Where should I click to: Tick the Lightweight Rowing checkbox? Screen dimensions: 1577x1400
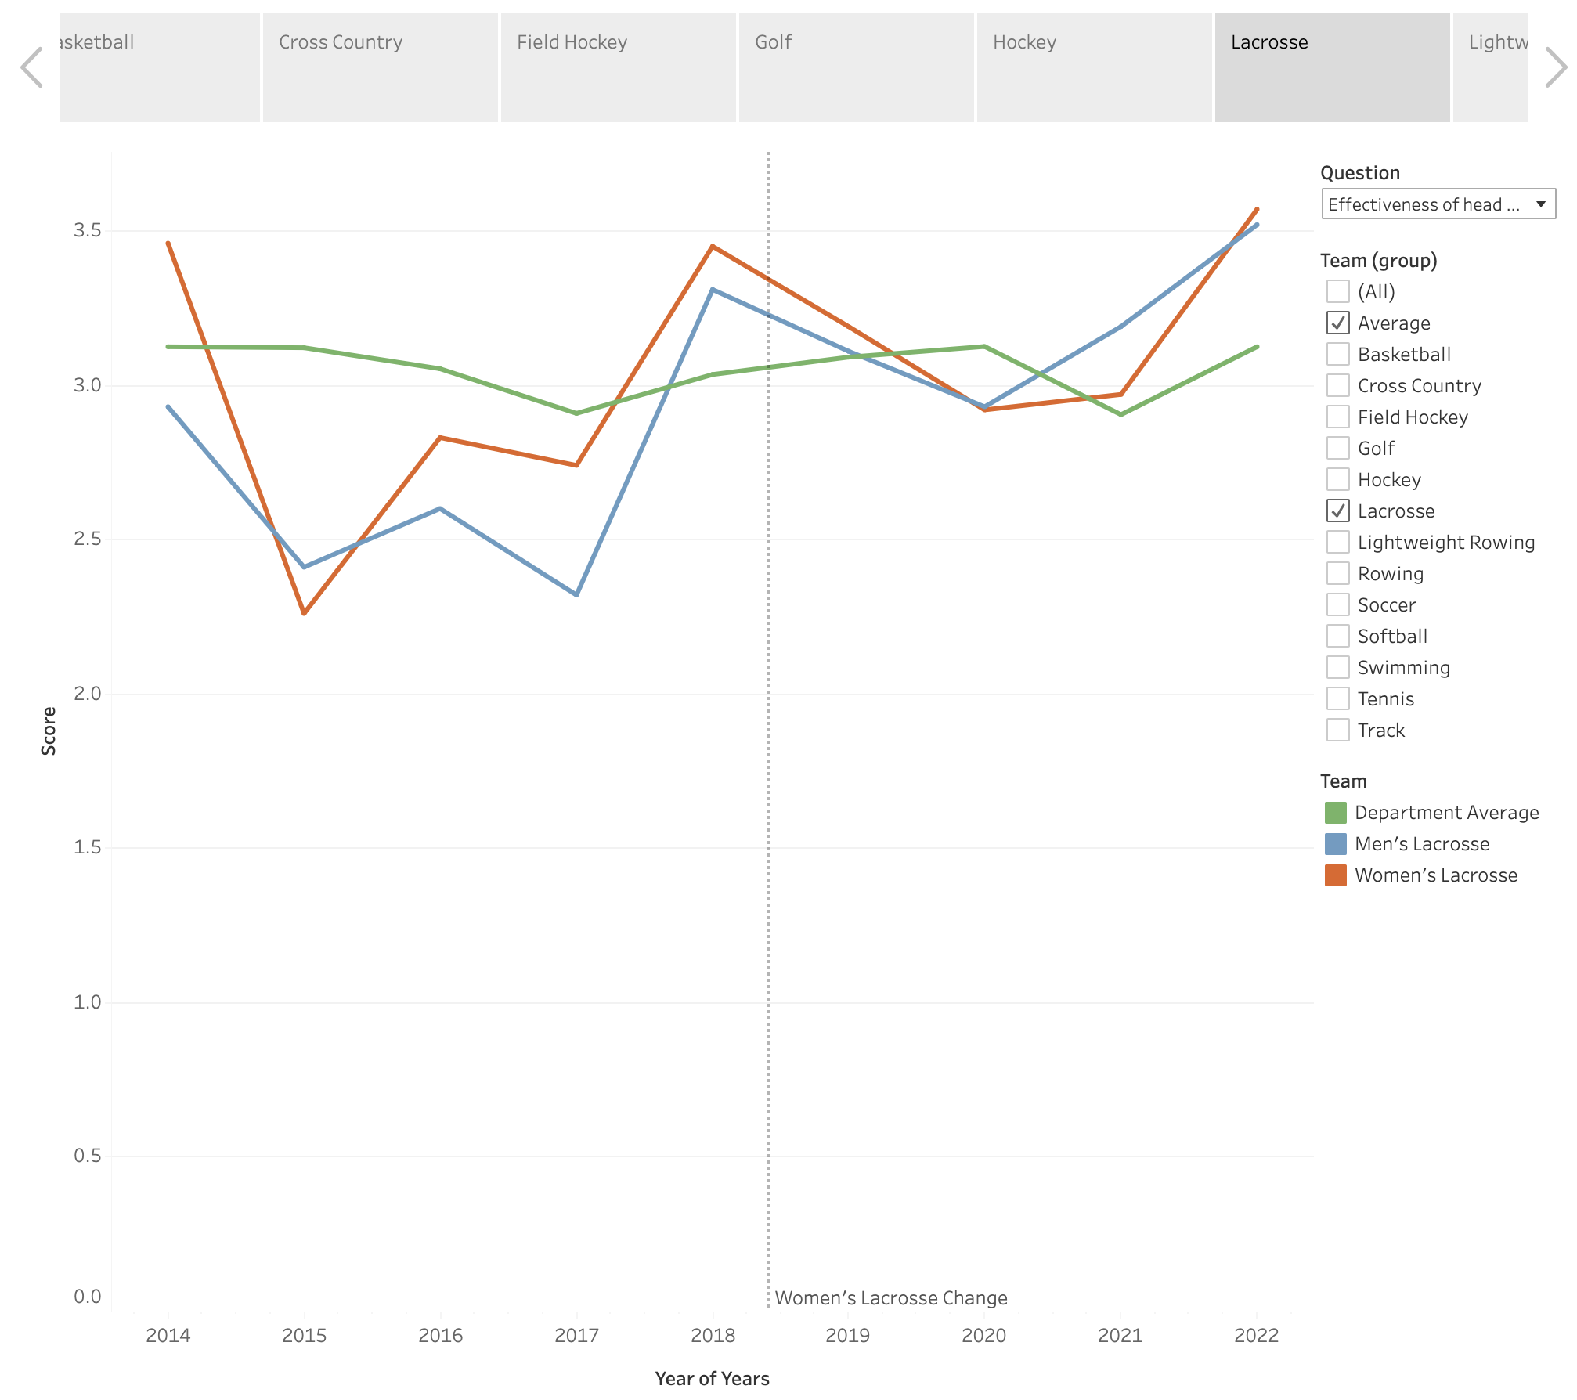coord(1338,542)
